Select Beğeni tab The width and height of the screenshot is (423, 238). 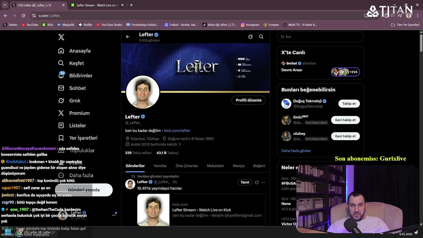259,166
